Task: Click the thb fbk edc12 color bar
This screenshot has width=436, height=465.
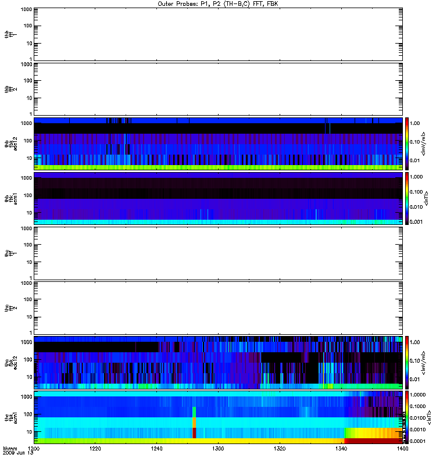Action: (407, 144)
